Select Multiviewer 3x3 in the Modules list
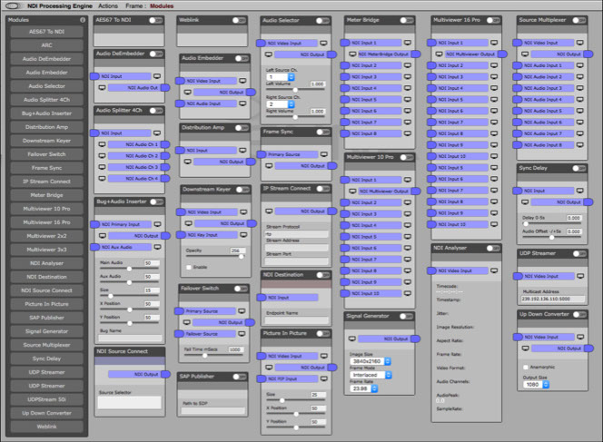Image resolution: width=603 pixels, height=442 pixels. click(47, 250)
